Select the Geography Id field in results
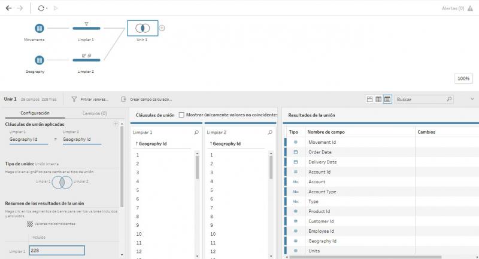This screenshot has height=259, width=479. pos(381,241)
